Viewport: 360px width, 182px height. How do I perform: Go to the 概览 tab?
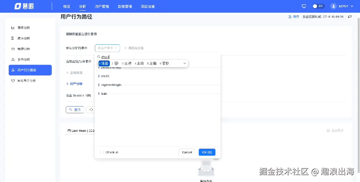tap(66, 6)
